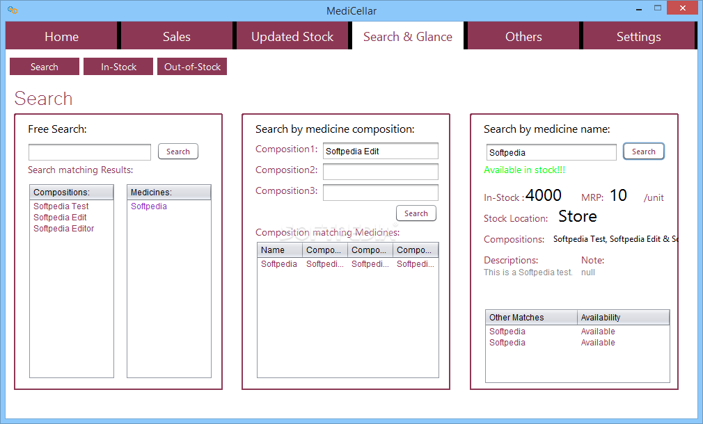Click the Search sub-section button
This screenshot has width=703, height=424.
45,66
